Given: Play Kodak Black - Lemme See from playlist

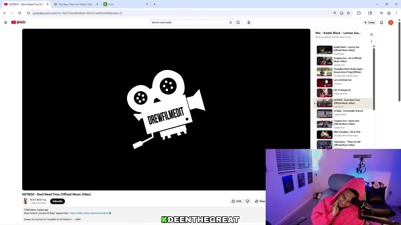Looking at the screenshot, I should point(344,50).
